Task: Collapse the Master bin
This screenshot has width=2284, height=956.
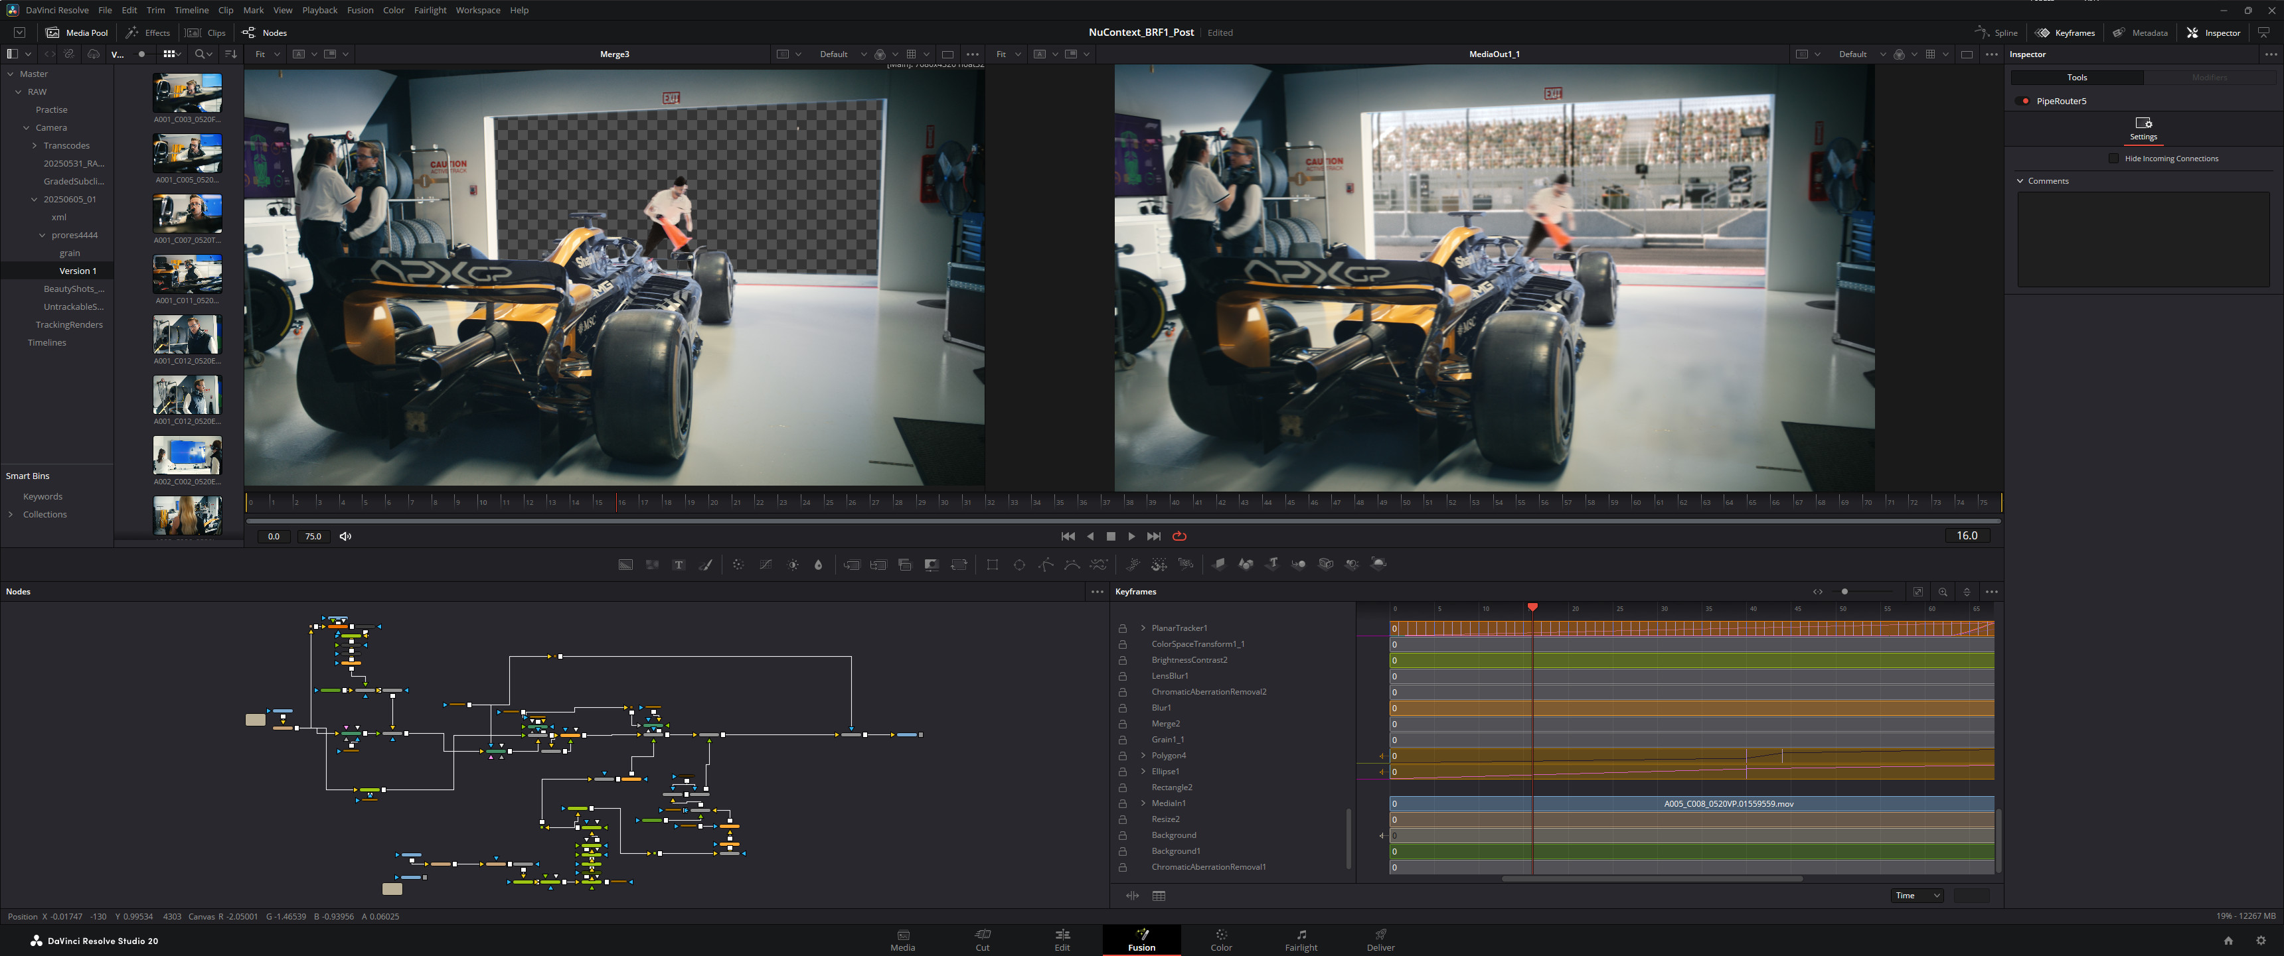Action: point(11,74)
